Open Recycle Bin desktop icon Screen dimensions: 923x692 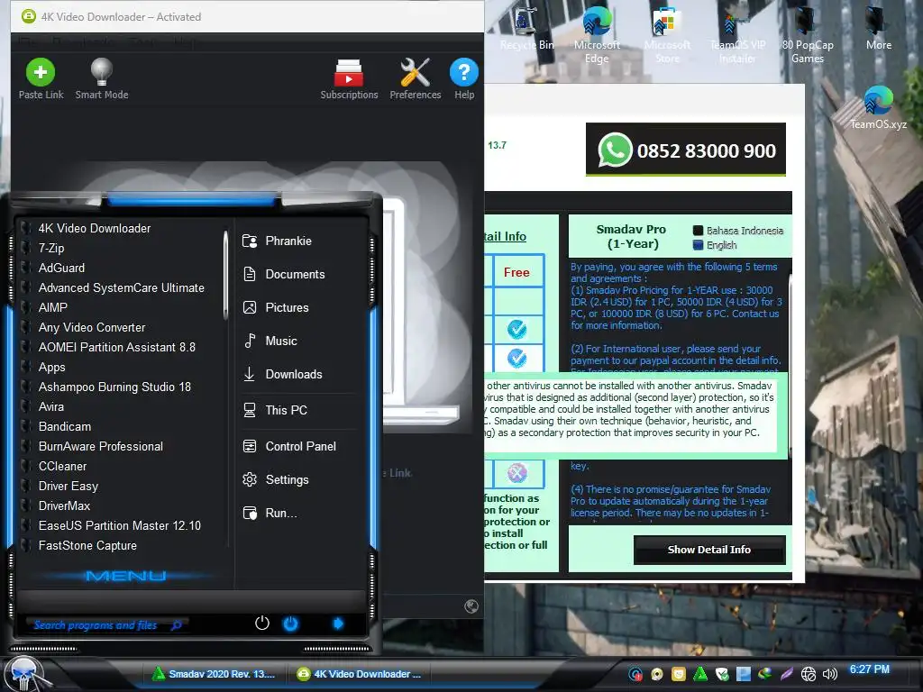coord(526,30)
